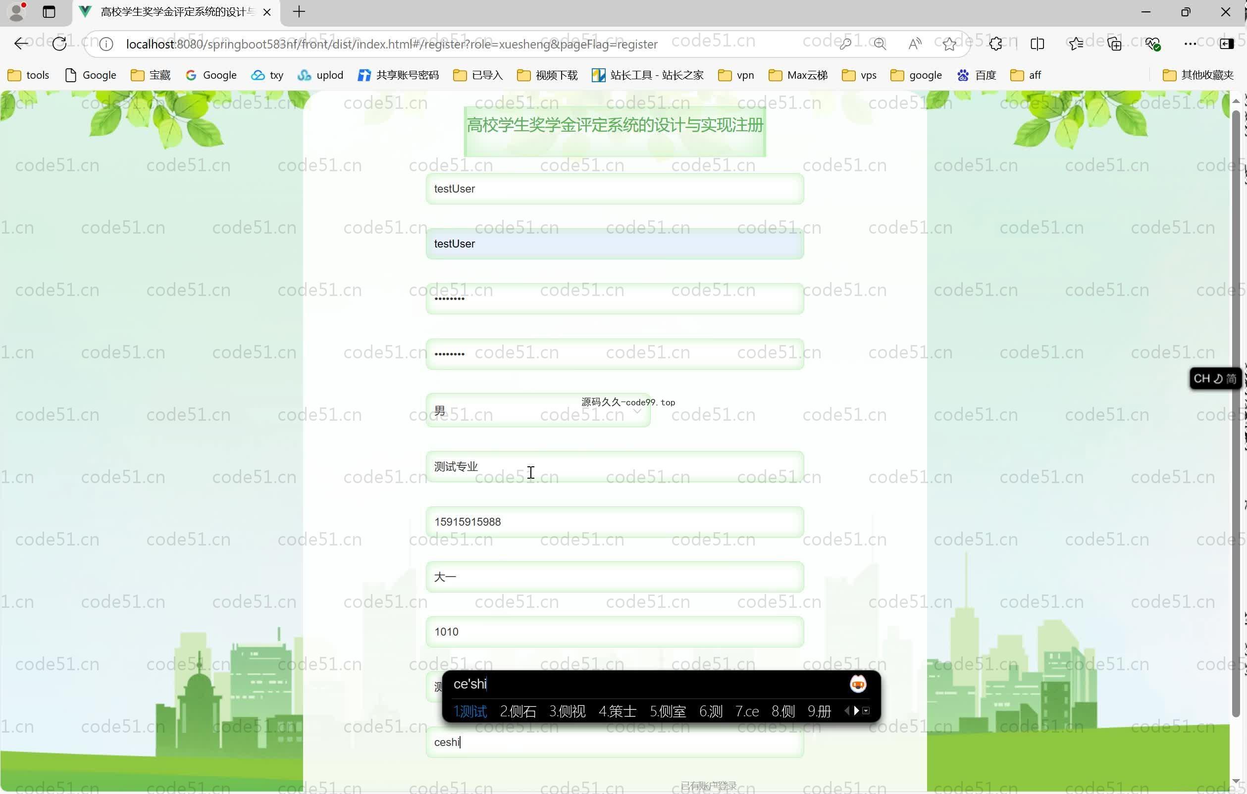
Task: Open 已有账户登录 existing account login link
Action: coord(708,786)
